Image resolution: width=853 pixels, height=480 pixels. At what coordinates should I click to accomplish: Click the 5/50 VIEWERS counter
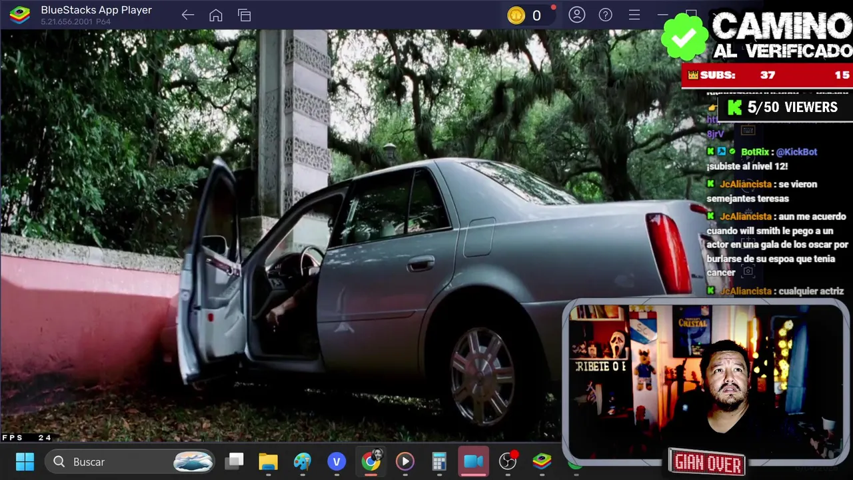[784, 107]
